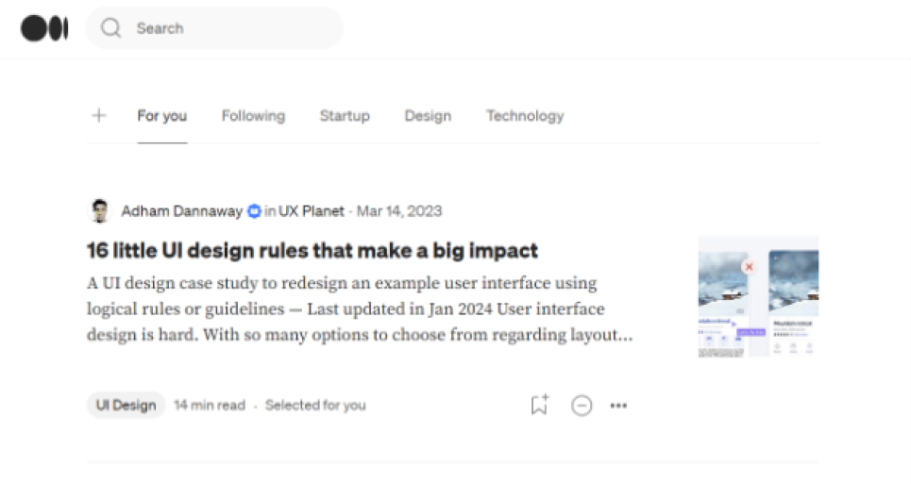This screenshot has width=911, height=484.
Task: Click the plus icon to add topics
Action: click(x=99, y=116)
